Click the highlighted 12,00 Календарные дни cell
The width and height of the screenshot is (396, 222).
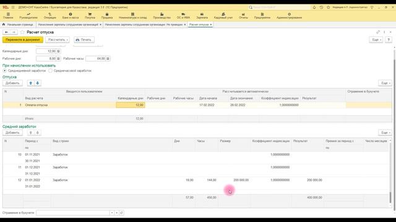131,105
